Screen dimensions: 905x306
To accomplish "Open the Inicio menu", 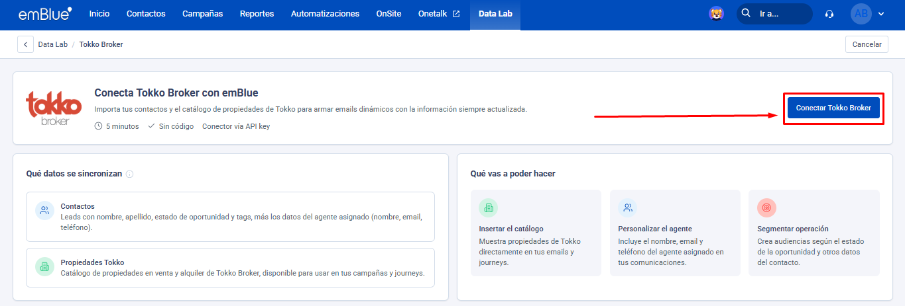I will tap(99, 13).
